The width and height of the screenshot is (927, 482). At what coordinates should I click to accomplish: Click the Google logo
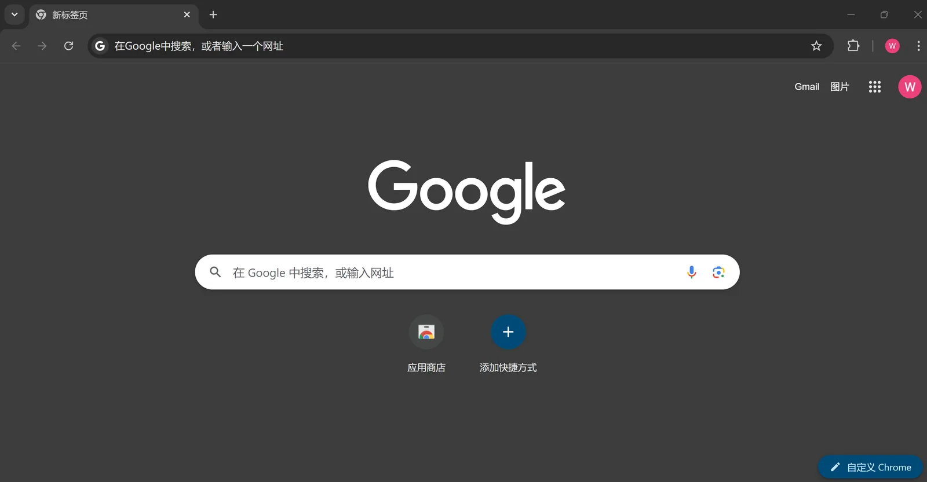467,192
